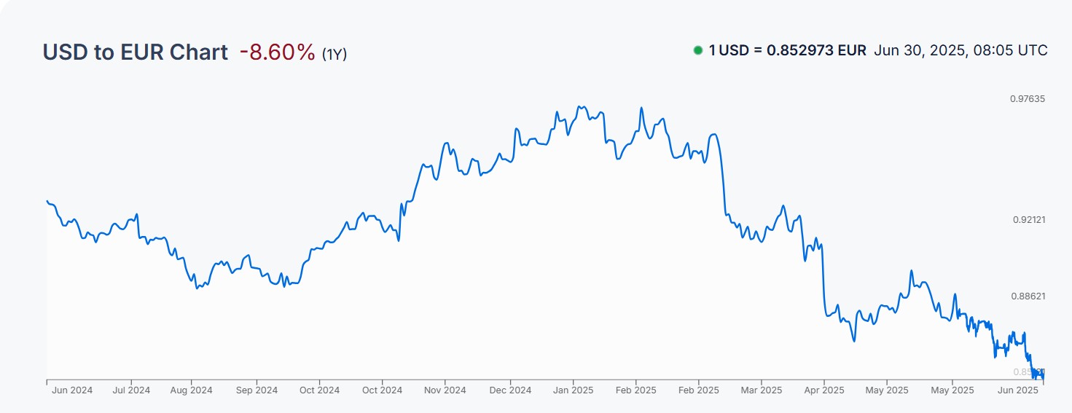Click the Jun 30, 2025 timestamp text
The width and height of the screenshot is (1072, 413).
[961, 51]
